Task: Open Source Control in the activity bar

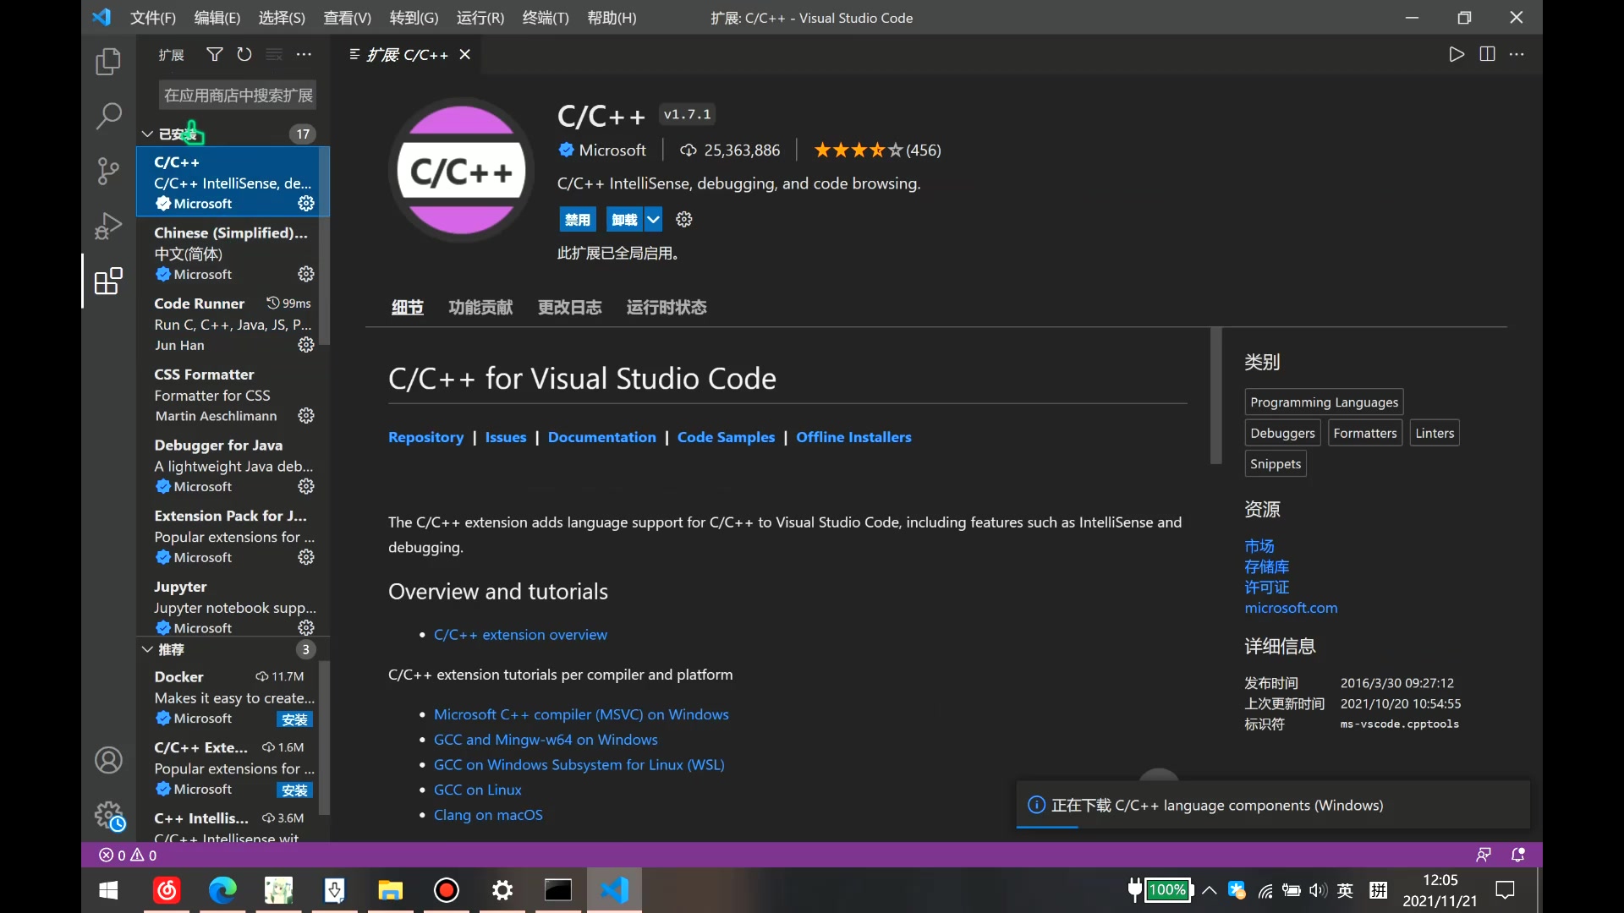Action: (108, 171)
